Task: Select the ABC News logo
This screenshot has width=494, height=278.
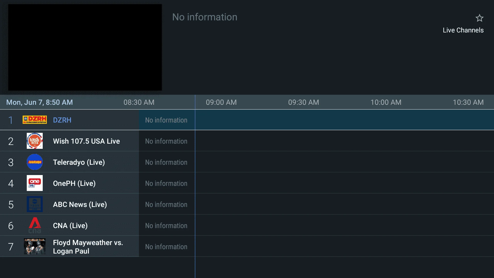Action: [x=35, y=204]
